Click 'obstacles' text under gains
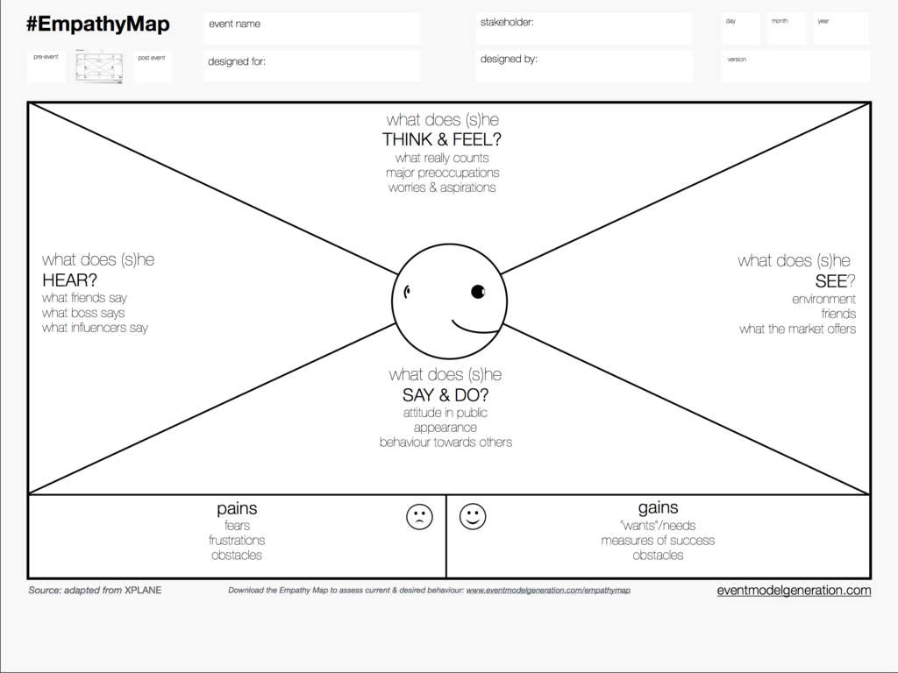The image size is (898, 673). point(658,555)
